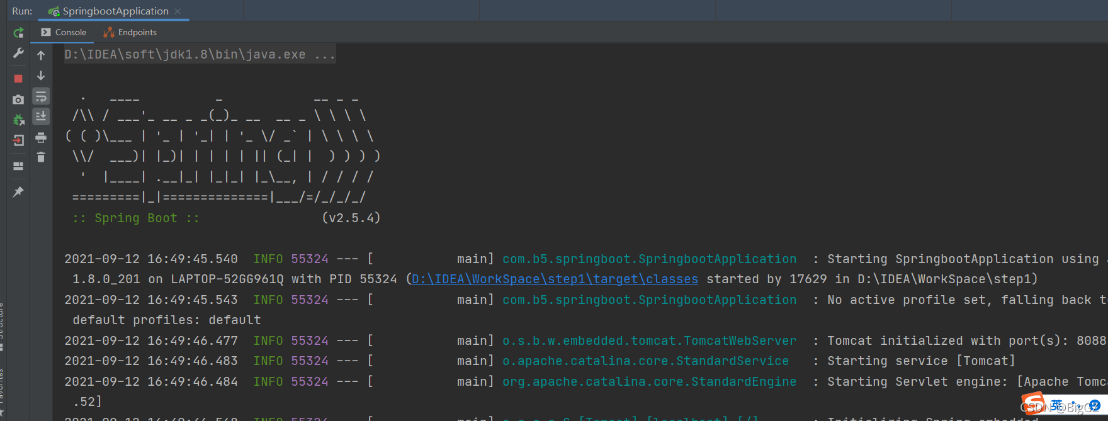
Task: Dump threads using the camera icon
Action: [18, 99]
